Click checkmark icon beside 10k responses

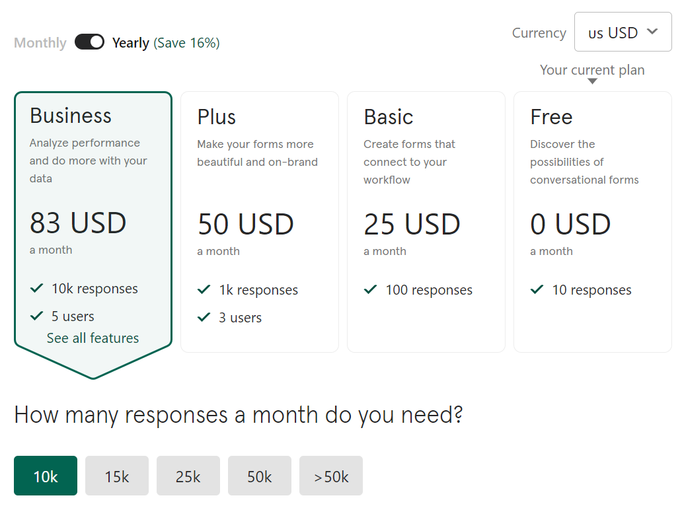pos(36,288)
